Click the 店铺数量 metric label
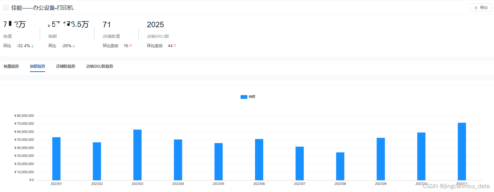Screen dimensions: 494x192 tap(111, 36)
